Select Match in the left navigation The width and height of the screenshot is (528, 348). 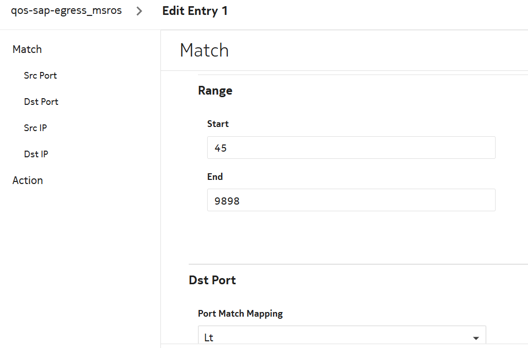(27, 49)
